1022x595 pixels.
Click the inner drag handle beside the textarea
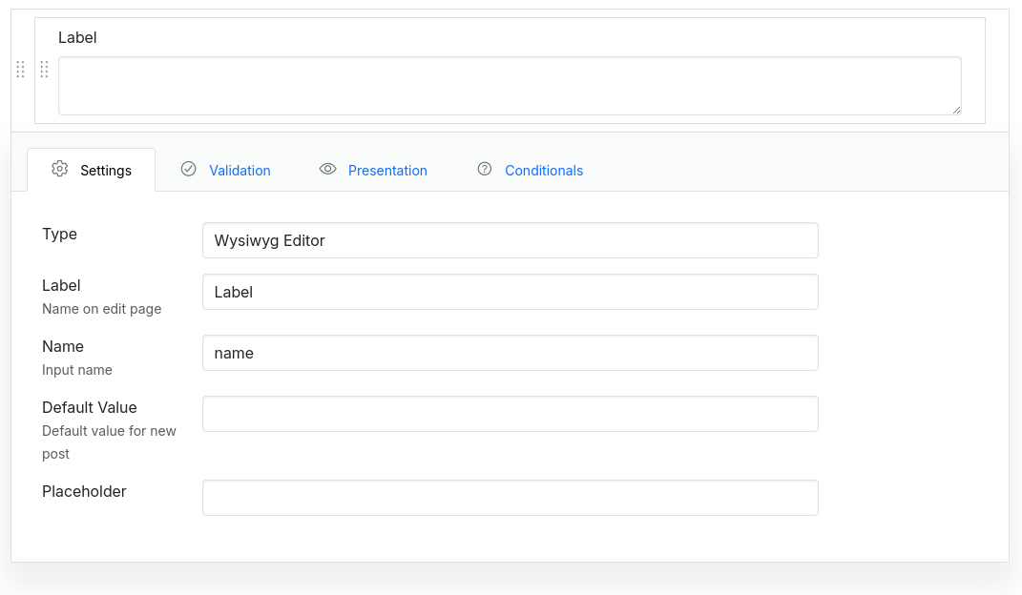[x=44, y=70]
